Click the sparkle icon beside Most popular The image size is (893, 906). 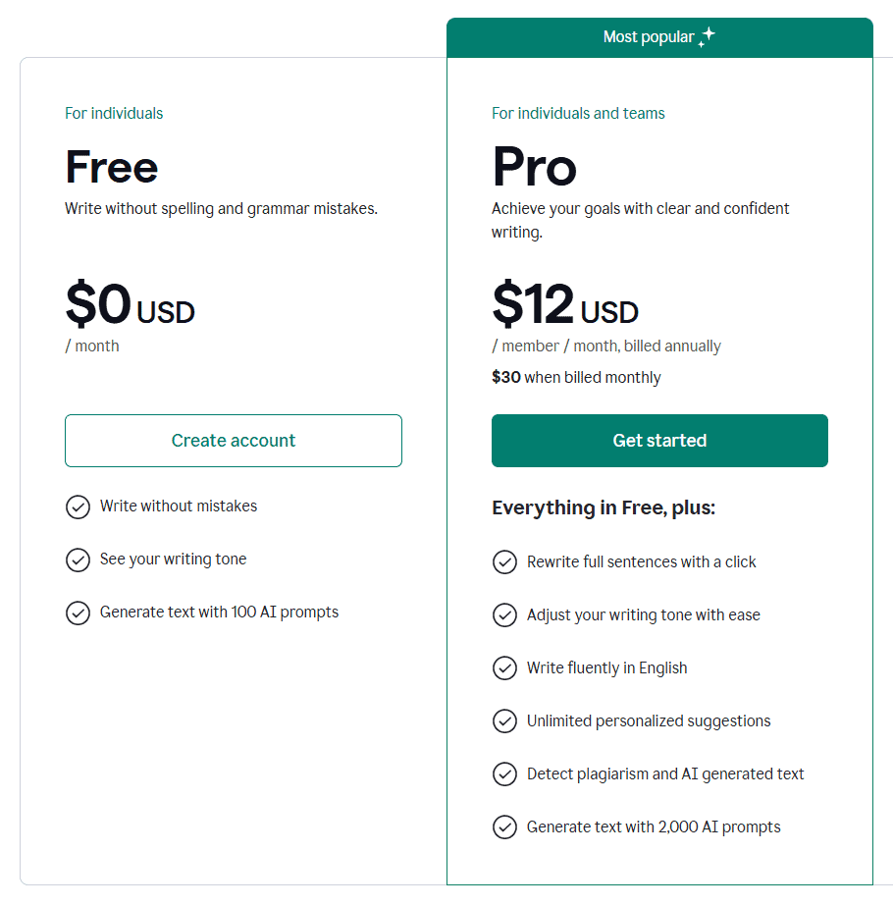pyautogui.click(x=707, y=37)
